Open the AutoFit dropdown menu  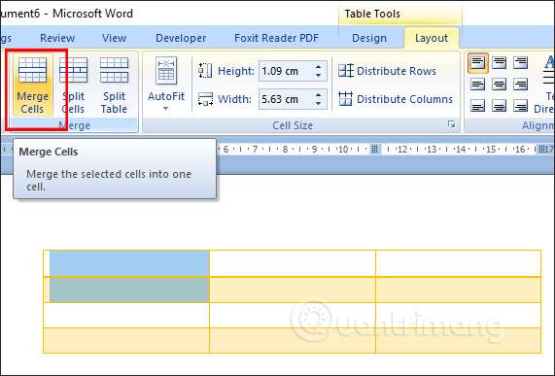pos(166,85)
